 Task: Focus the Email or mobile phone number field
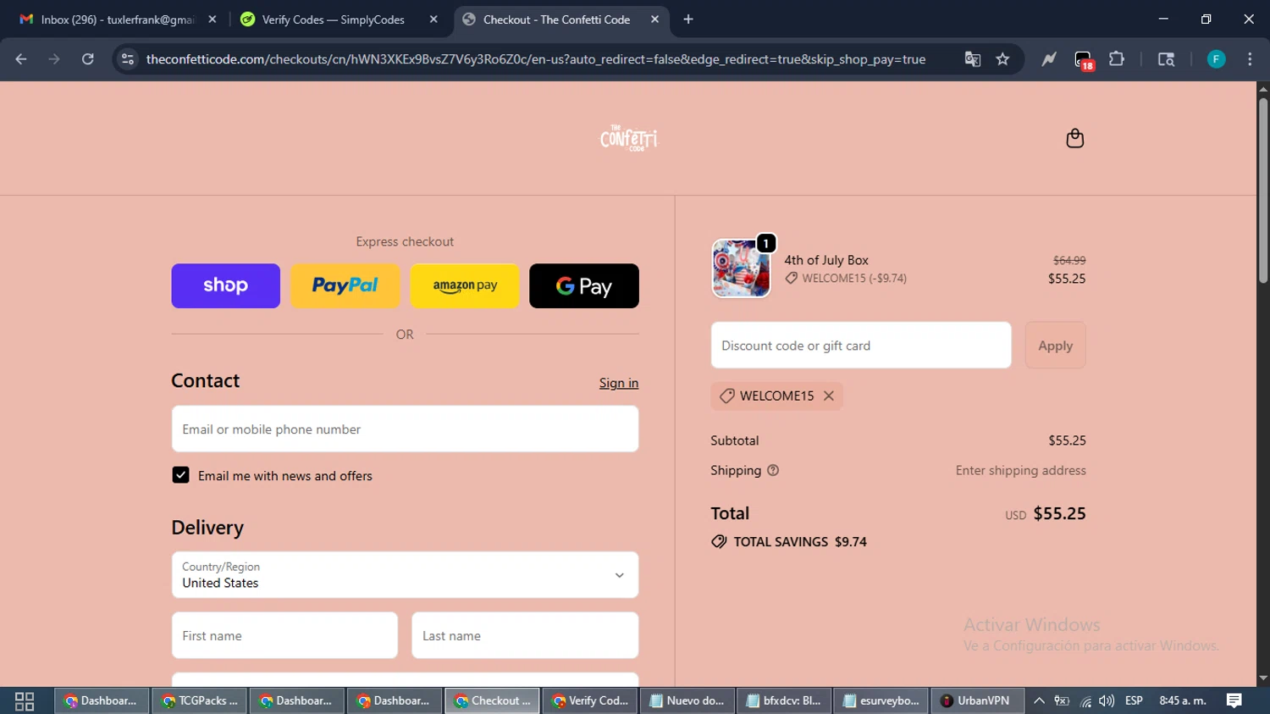(x=405, y=429)
